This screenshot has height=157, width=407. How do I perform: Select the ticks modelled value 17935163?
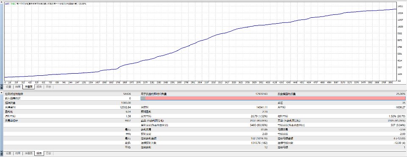click(262, 94)
